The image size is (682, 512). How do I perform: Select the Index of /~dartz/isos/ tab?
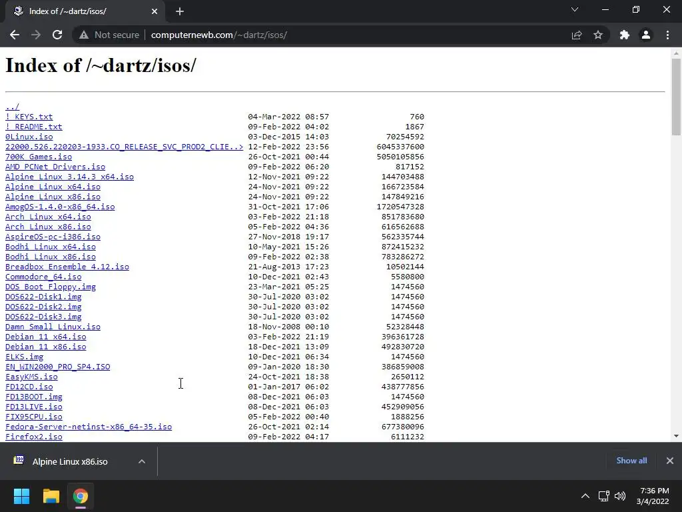click(x=85, y=11)
